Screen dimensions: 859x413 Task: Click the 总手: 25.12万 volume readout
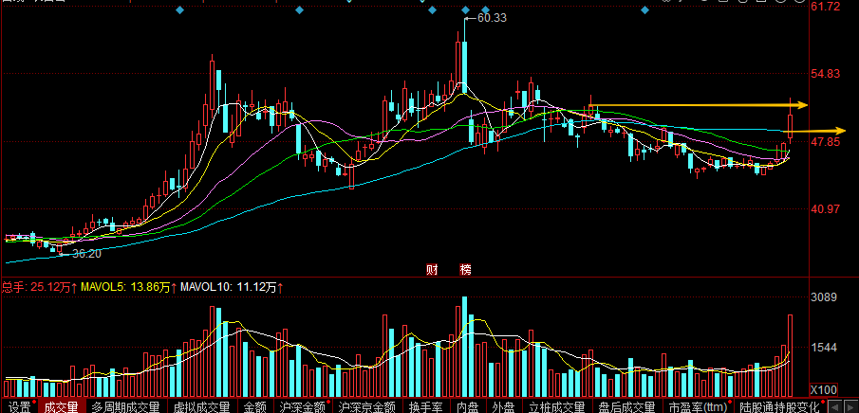(40, 287)
